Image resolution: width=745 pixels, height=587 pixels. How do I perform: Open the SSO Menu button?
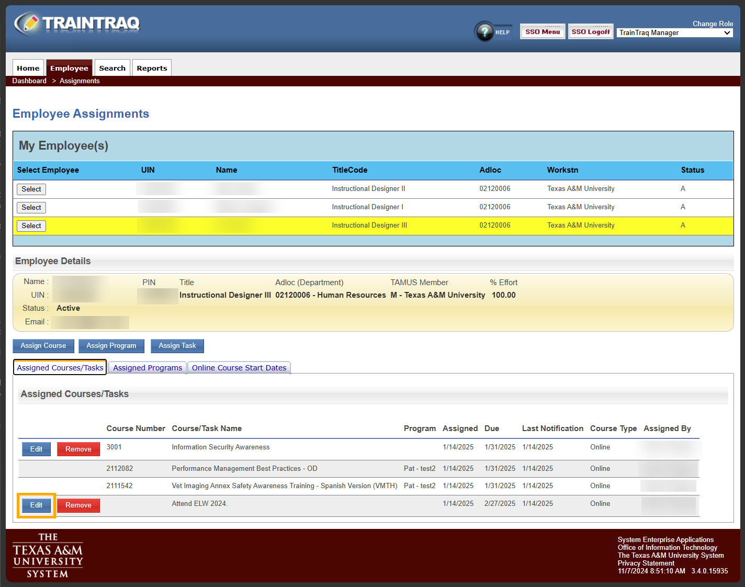543,32
